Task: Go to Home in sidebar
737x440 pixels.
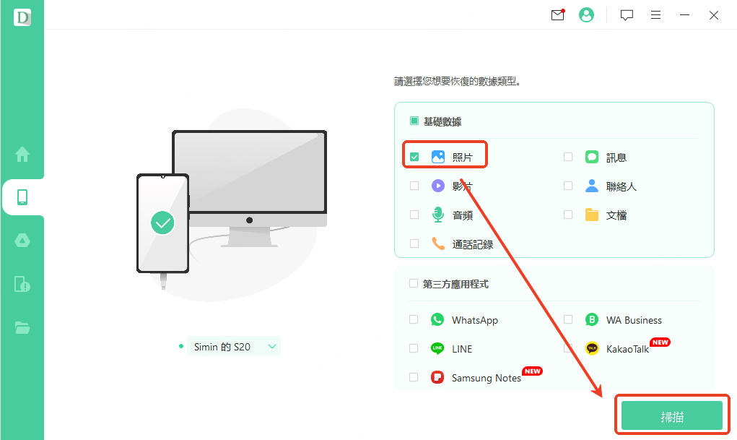Action: point(22,154)
